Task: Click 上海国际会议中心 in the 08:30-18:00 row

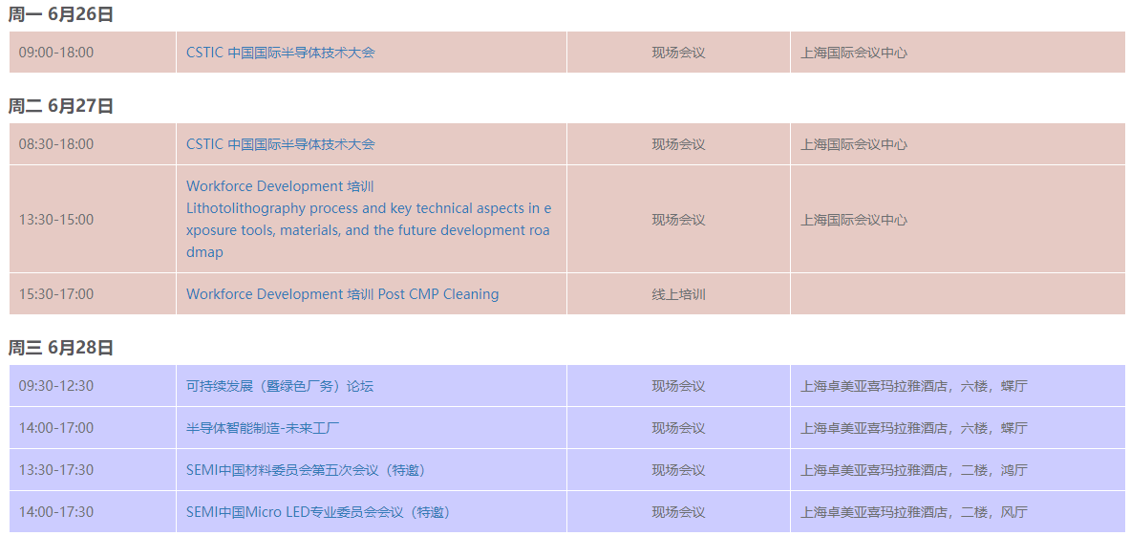Action: (x=854, y=144)
